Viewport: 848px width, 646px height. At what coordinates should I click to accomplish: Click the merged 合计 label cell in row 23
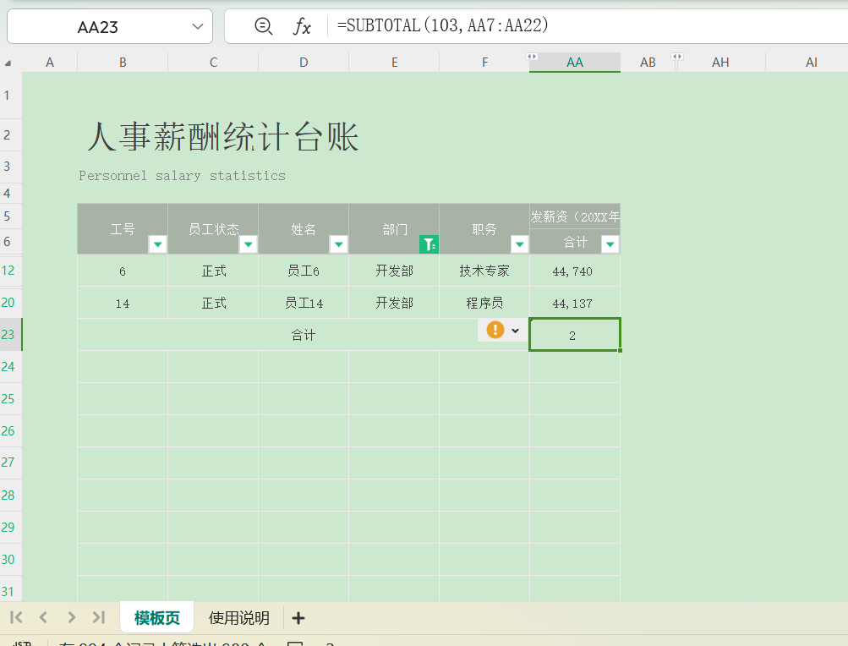[303, 335]
